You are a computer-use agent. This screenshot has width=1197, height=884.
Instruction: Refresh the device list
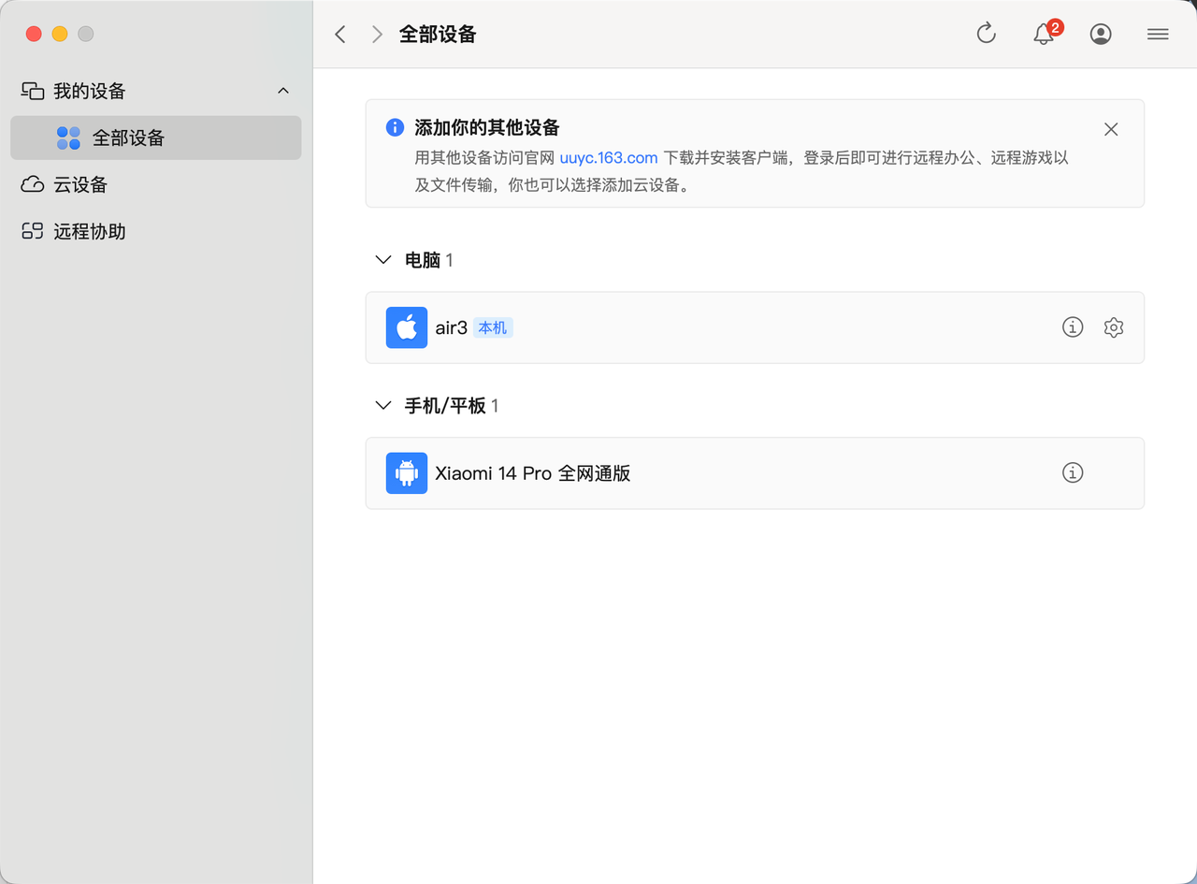986,33
